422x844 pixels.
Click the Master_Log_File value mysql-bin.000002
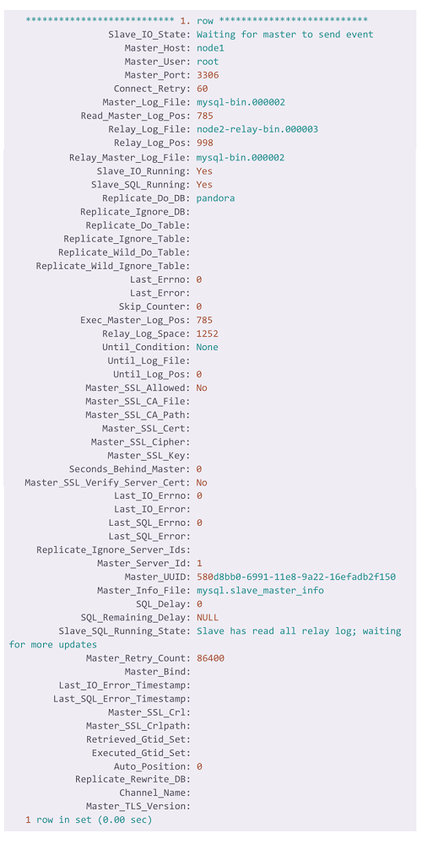click(x=241, y=102)
